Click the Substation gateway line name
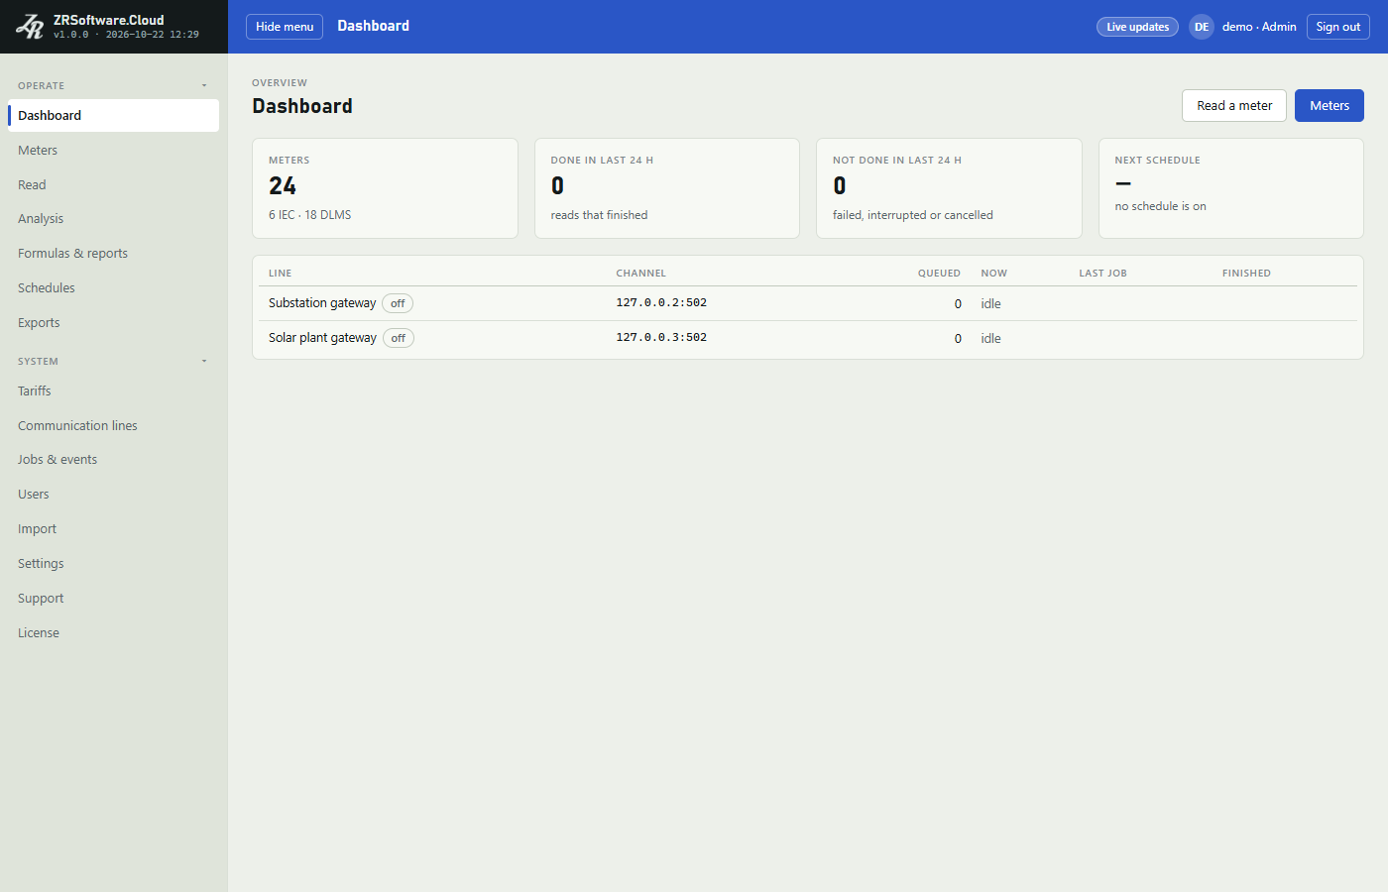Viewport: 1388px width, 892px height. tap(322, 303)
